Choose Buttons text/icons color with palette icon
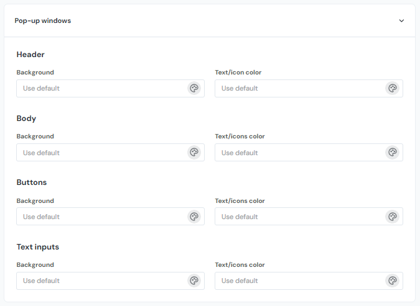420x306 pixels. click(392, 217)
